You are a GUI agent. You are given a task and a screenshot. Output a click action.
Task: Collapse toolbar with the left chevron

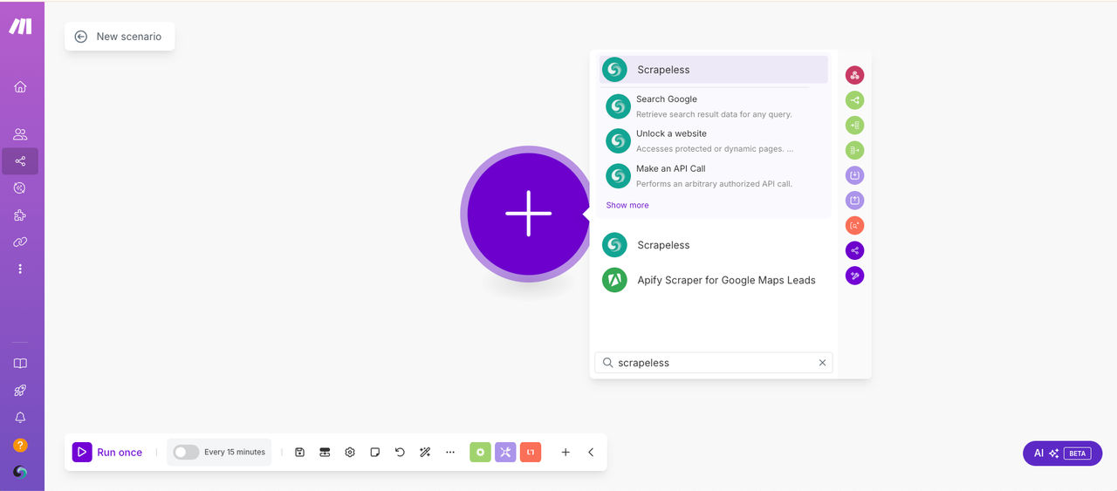(x=591, y=452)
